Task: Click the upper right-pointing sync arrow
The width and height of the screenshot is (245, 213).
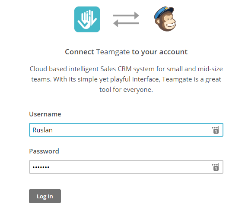Action: tap(126, 16)
